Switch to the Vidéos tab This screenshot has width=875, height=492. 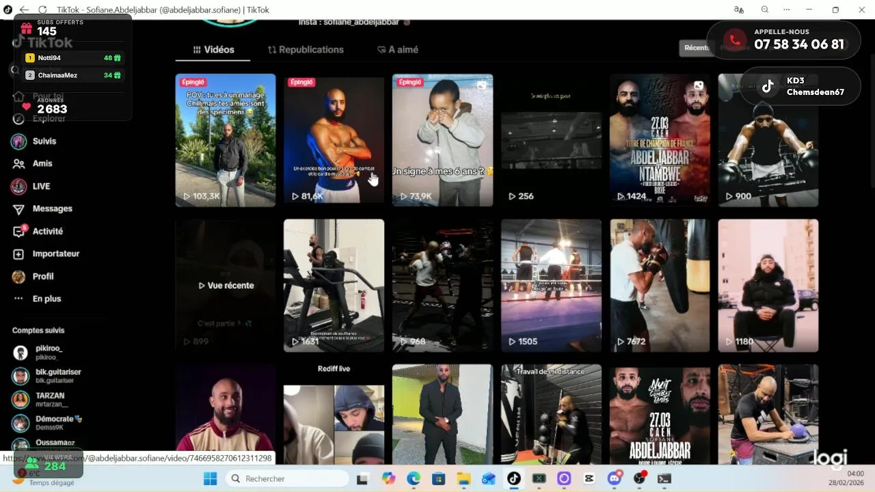pyautogui.click(x=213, y=50)
